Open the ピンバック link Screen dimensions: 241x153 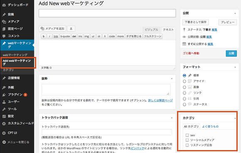[x=138, y=148]
